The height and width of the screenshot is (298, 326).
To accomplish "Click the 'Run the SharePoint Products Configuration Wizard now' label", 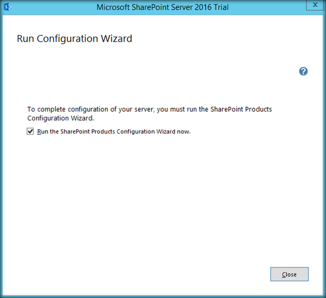I will [x=114, y=131].
